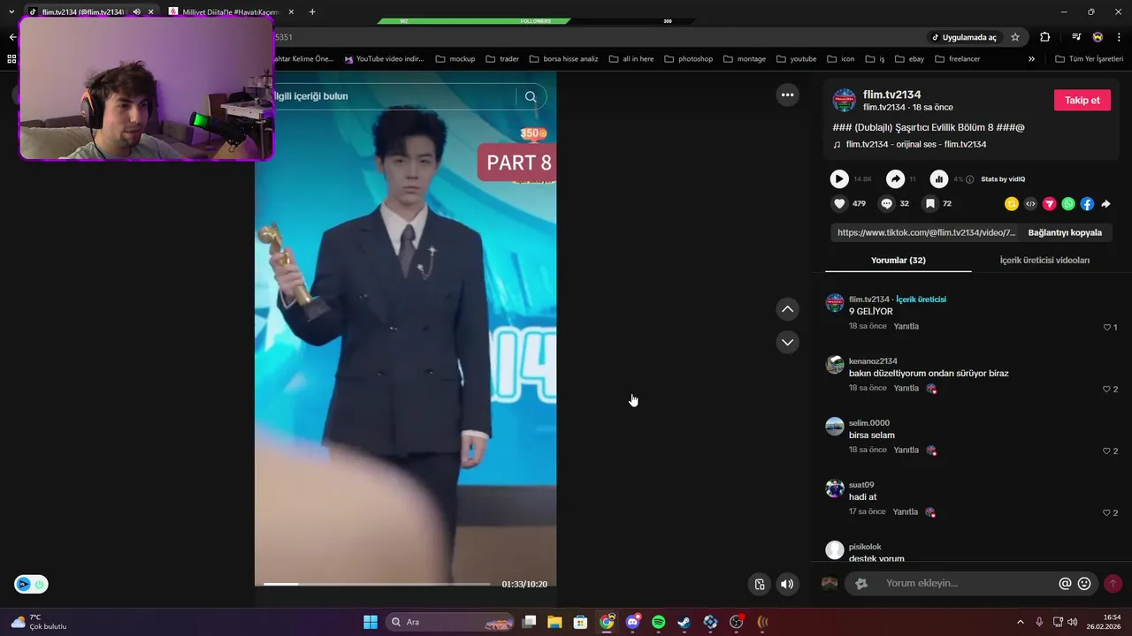Open the flim.tv2134 profile name

click(891, 95)
